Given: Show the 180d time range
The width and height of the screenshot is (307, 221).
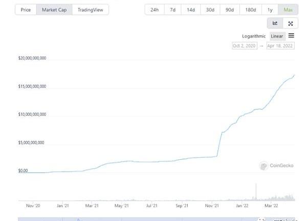Looking at the screenshot, I should coord(250,10).
